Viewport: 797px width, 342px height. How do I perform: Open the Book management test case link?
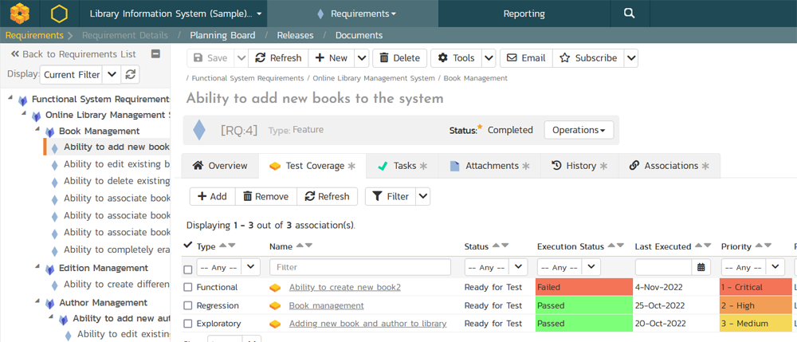[x=326, y=305]
